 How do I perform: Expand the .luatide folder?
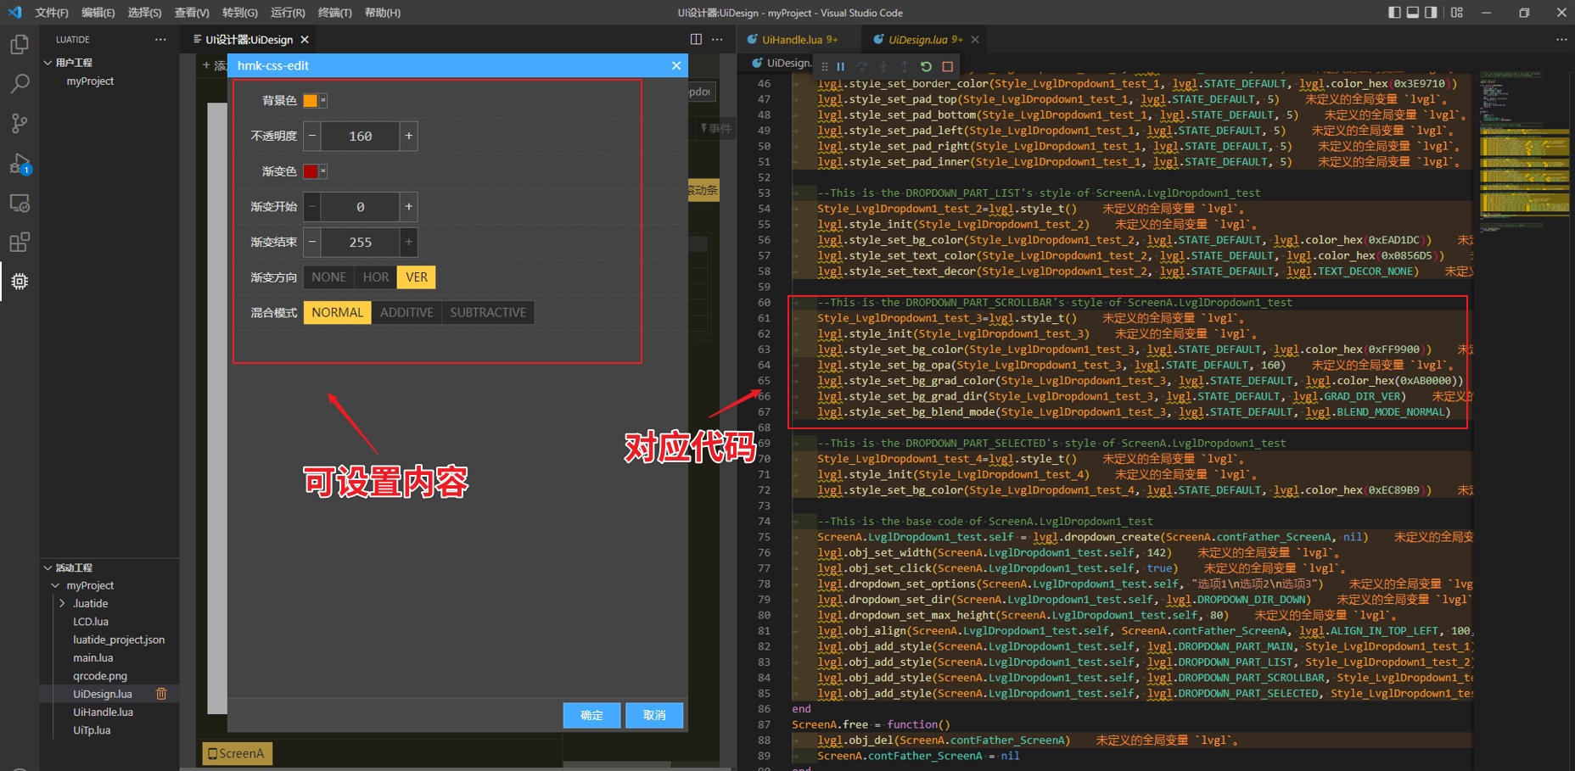point(62,604)
